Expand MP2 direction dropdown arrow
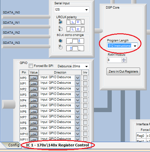 77,89
